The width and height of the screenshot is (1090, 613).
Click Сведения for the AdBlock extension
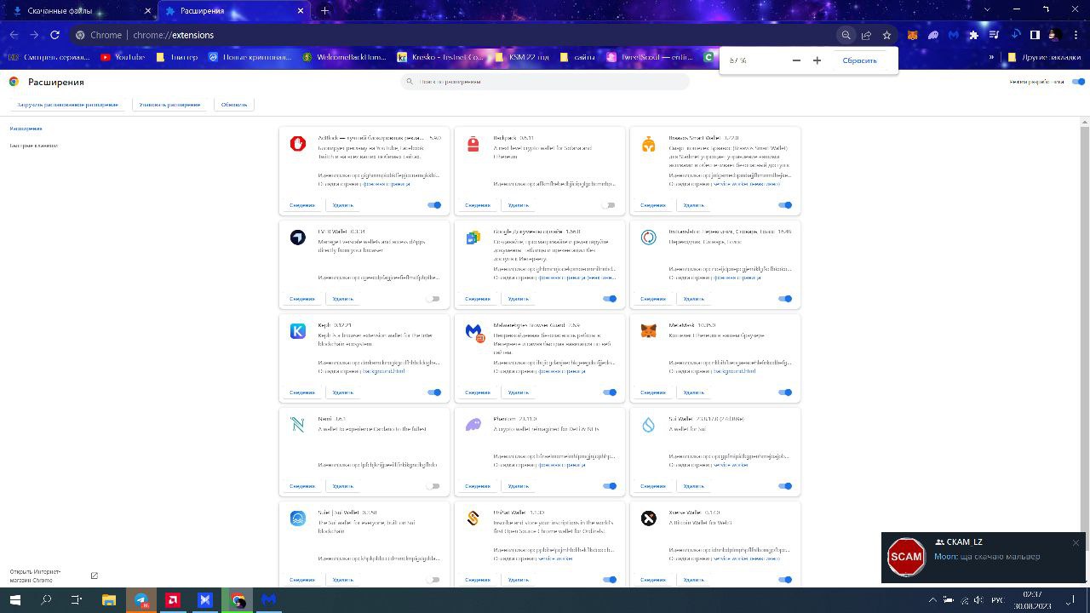coord(302,205)
